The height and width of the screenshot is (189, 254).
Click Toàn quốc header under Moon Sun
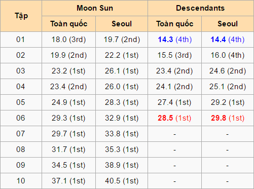(x=68, y=24)
